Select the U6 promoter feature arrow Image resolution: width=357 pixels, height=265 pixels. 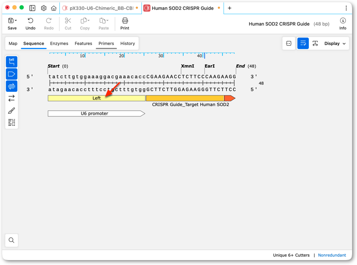[x=96, y=113]
